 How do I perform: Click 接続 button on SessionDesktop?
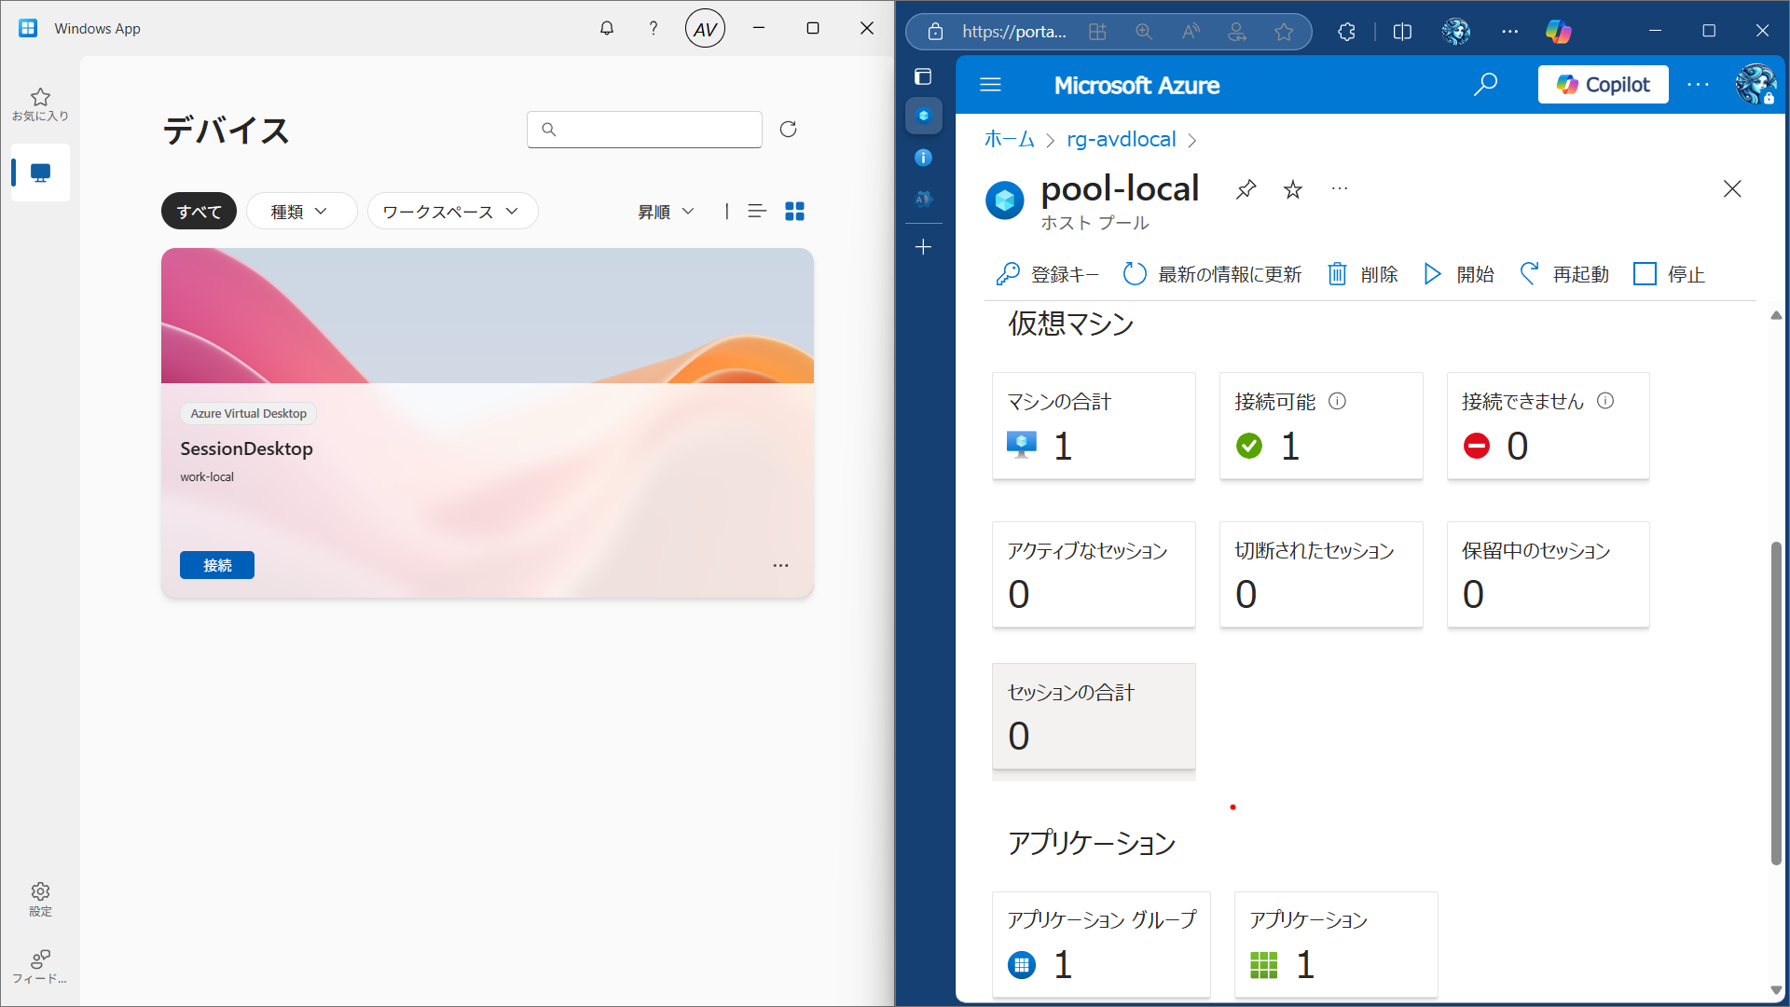(216, 565)
